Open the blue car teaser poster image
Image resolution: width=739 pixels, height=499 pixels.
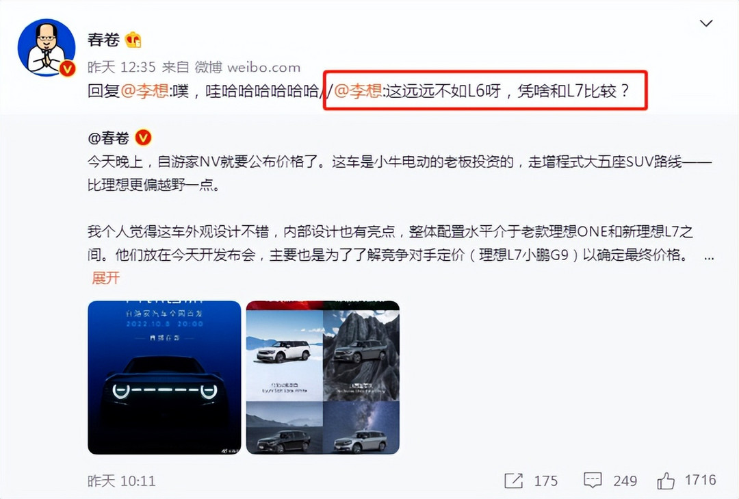click(164, 377)
